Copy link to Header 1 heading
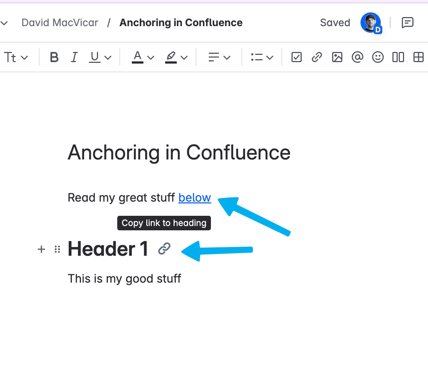428x376 pixels. pyautogui.click(x=164, y=248)
